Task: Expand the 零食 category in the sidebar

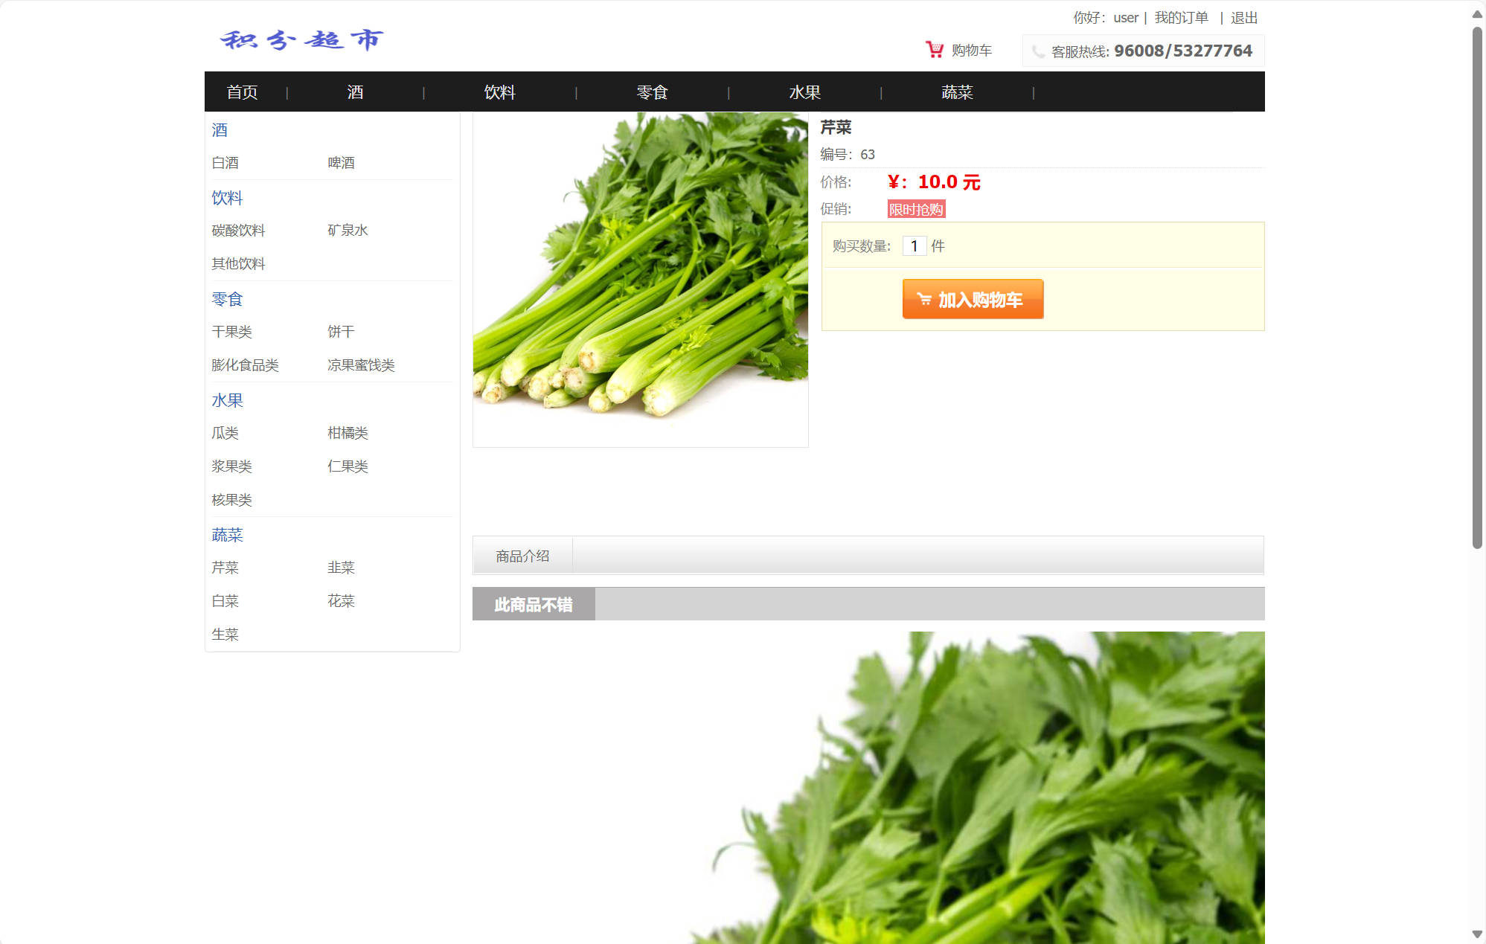Action: pos(227,298)
